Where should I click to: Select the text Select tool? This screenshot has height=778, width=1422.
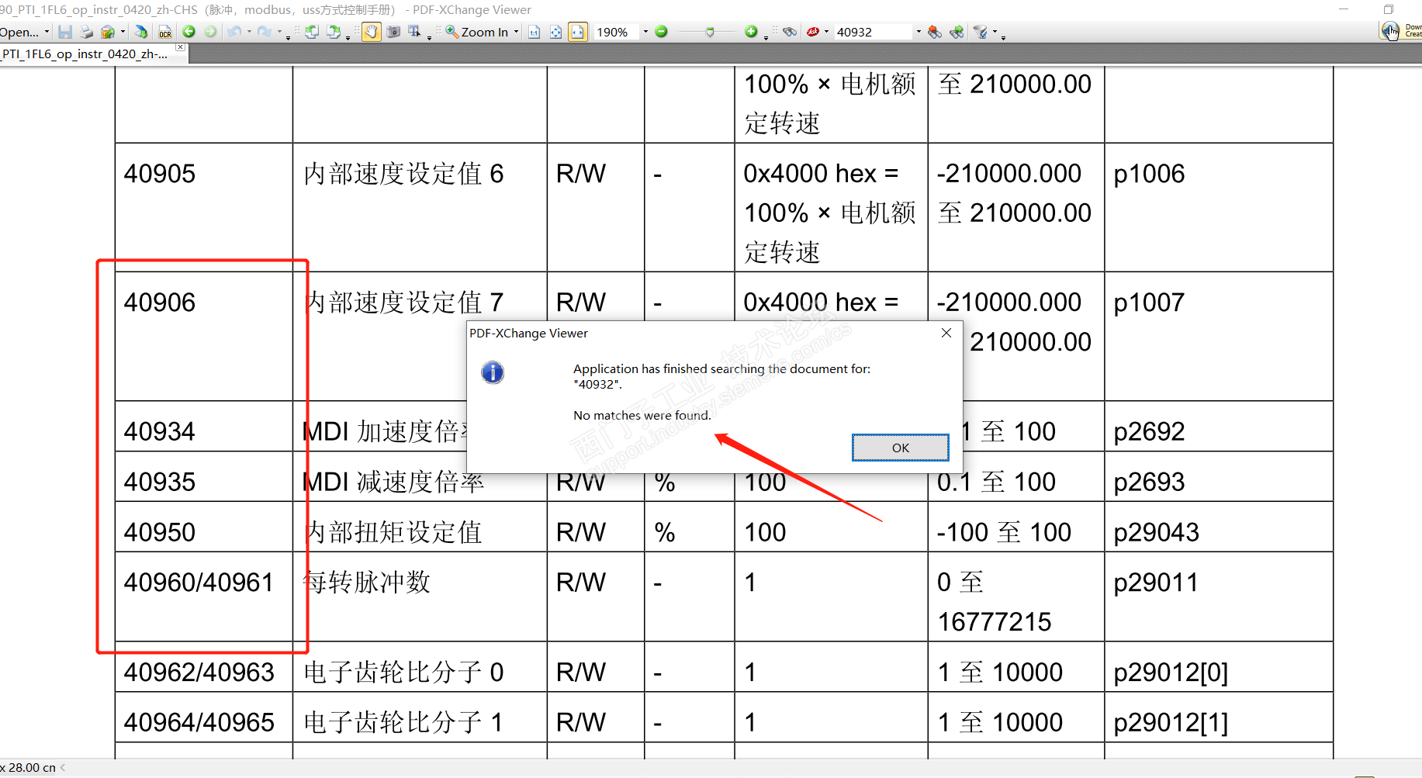tap(414, 32)
